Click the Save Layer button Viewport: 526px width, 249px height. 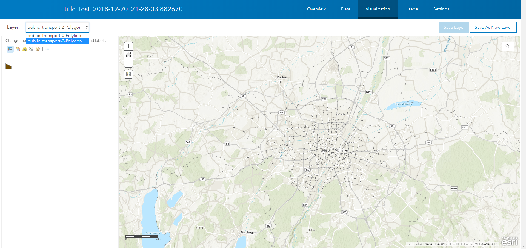(x=454, y=27)
